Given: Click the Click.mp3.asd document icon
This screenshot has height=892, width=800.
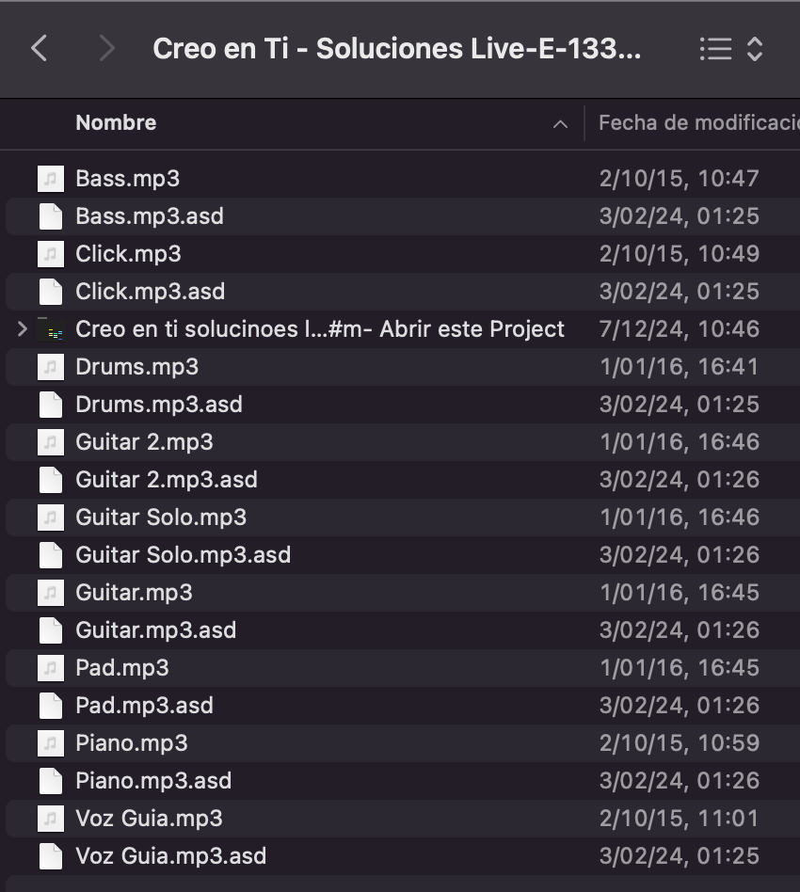Looking at the screenshot, I should coord(51,292).
